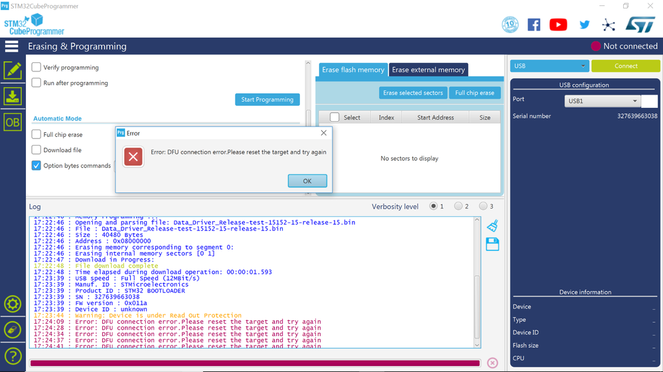Click the 10-year anniversary badge icon
The width and height of the screenshot is (663, 372).
tap(510, 25)
